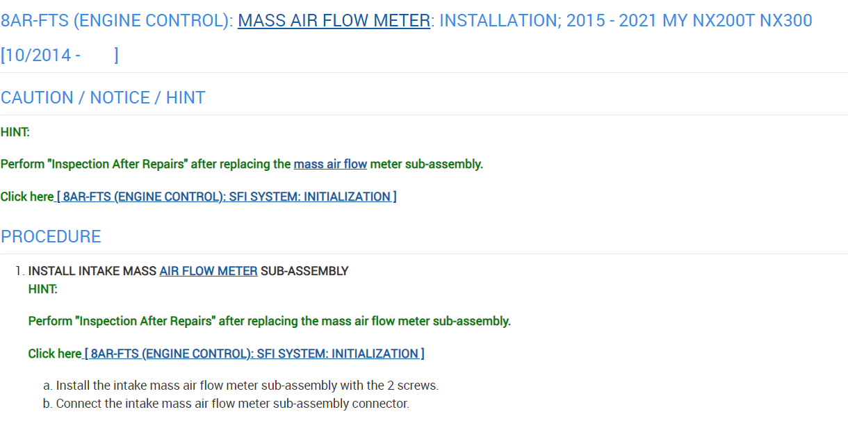
Task: Open SFI SYSTEM: INITIALIZATION link under the CAUTION section
Action: coord(227,197)
